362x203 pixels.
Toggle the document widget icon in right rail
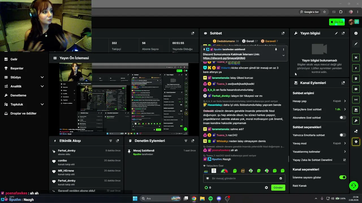(356, 78)
